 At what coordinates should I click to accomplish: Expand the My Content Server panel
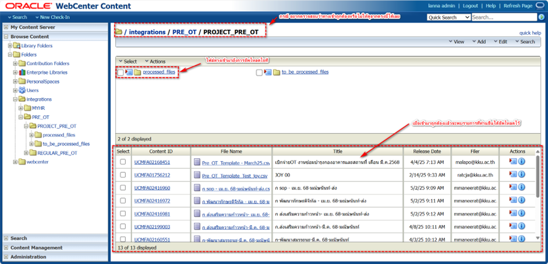[6, 27]
